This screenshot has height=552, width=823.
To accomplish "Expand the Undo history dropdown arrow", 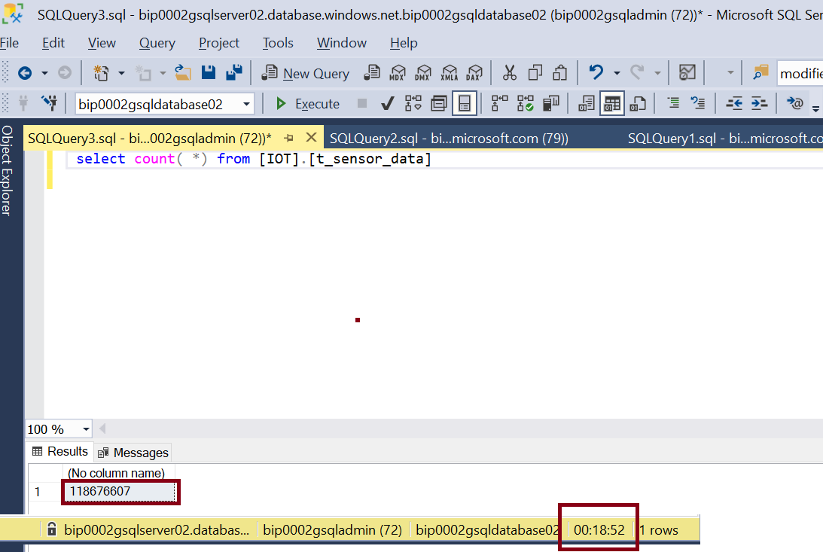I will [x=617, y=73].
